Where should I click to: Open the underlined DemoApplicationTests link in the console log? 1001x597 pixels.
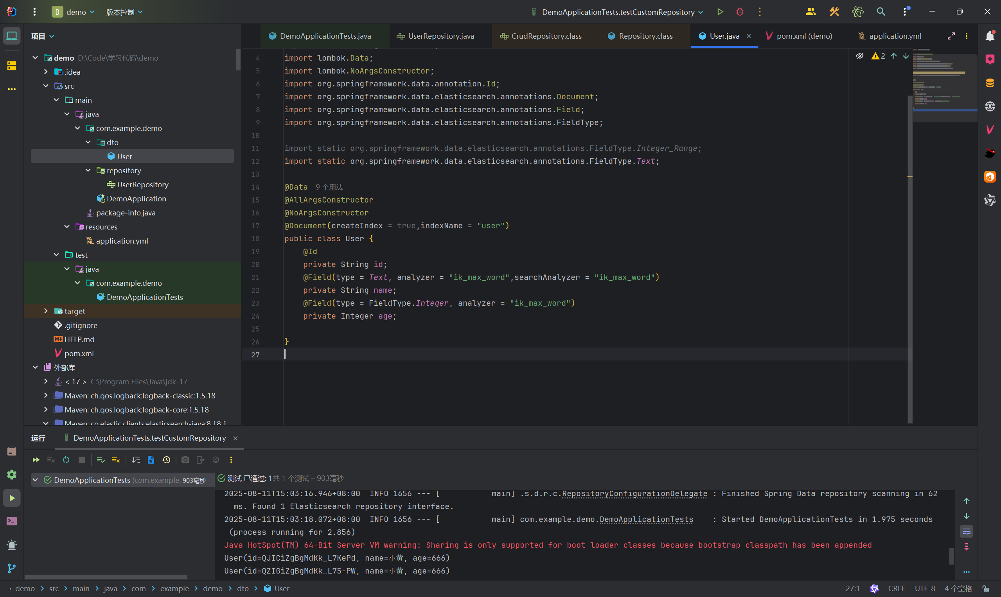[x=646, y=519]
